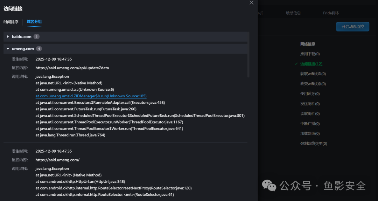The image size is (378, 201).
Task: Click the 开启动态监控 button
Action: click(x=353, y=27)
